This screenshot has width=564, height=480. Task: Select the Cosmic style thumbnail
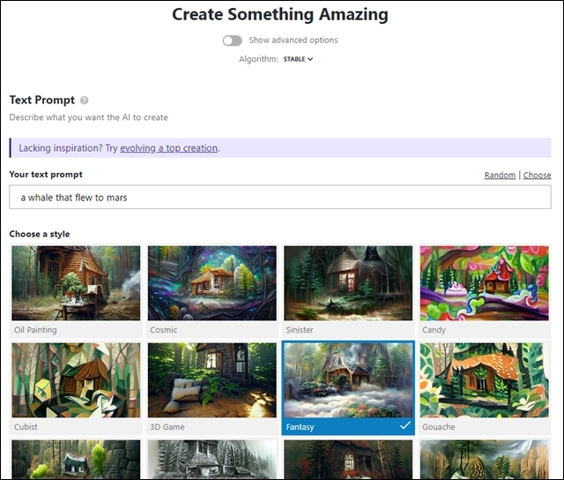point(211,283)
